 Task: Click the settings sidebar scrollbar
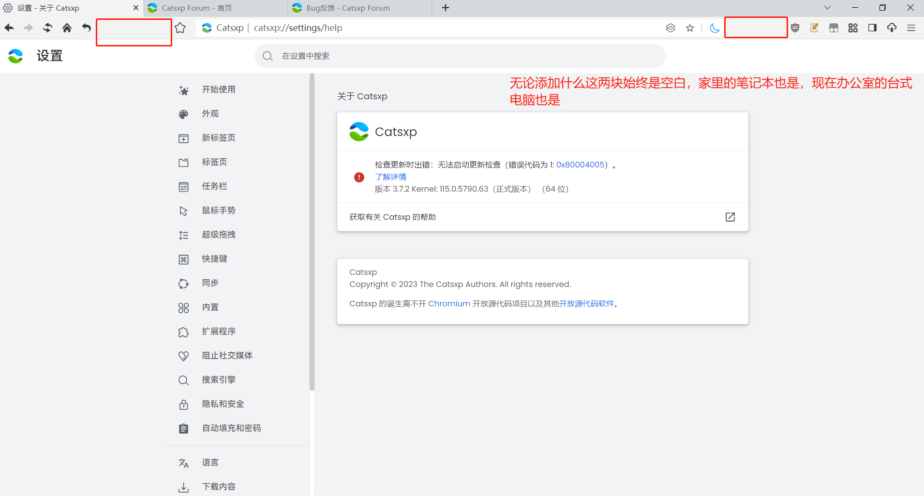tap(312, 232)
